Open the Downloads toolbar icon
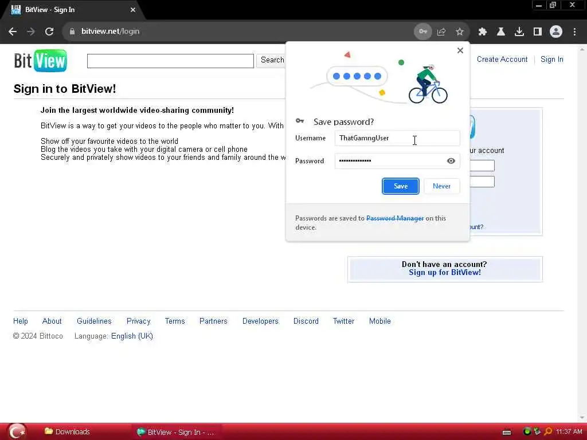 tap(519, 32)
